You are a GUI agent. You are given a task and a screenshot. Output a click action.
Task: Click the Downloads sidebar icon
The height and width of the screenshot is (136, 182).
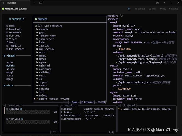coord(7,29)
